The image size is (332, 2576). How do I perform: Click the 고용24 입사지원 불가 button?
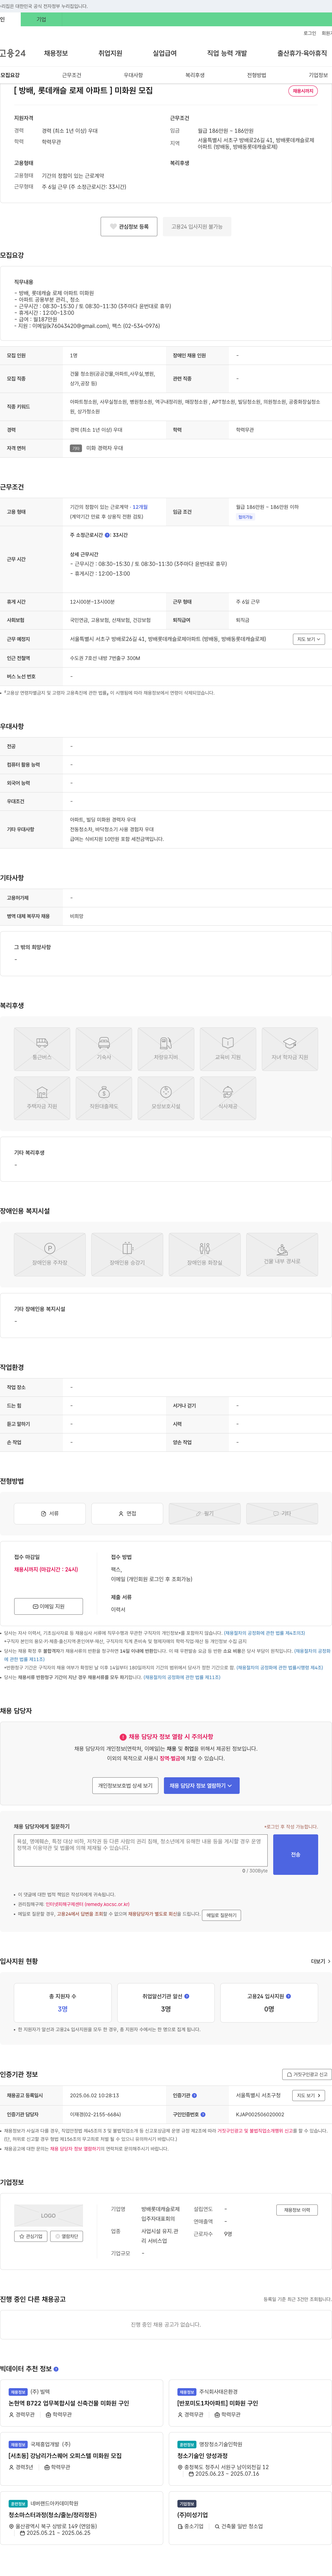[197, 227]
